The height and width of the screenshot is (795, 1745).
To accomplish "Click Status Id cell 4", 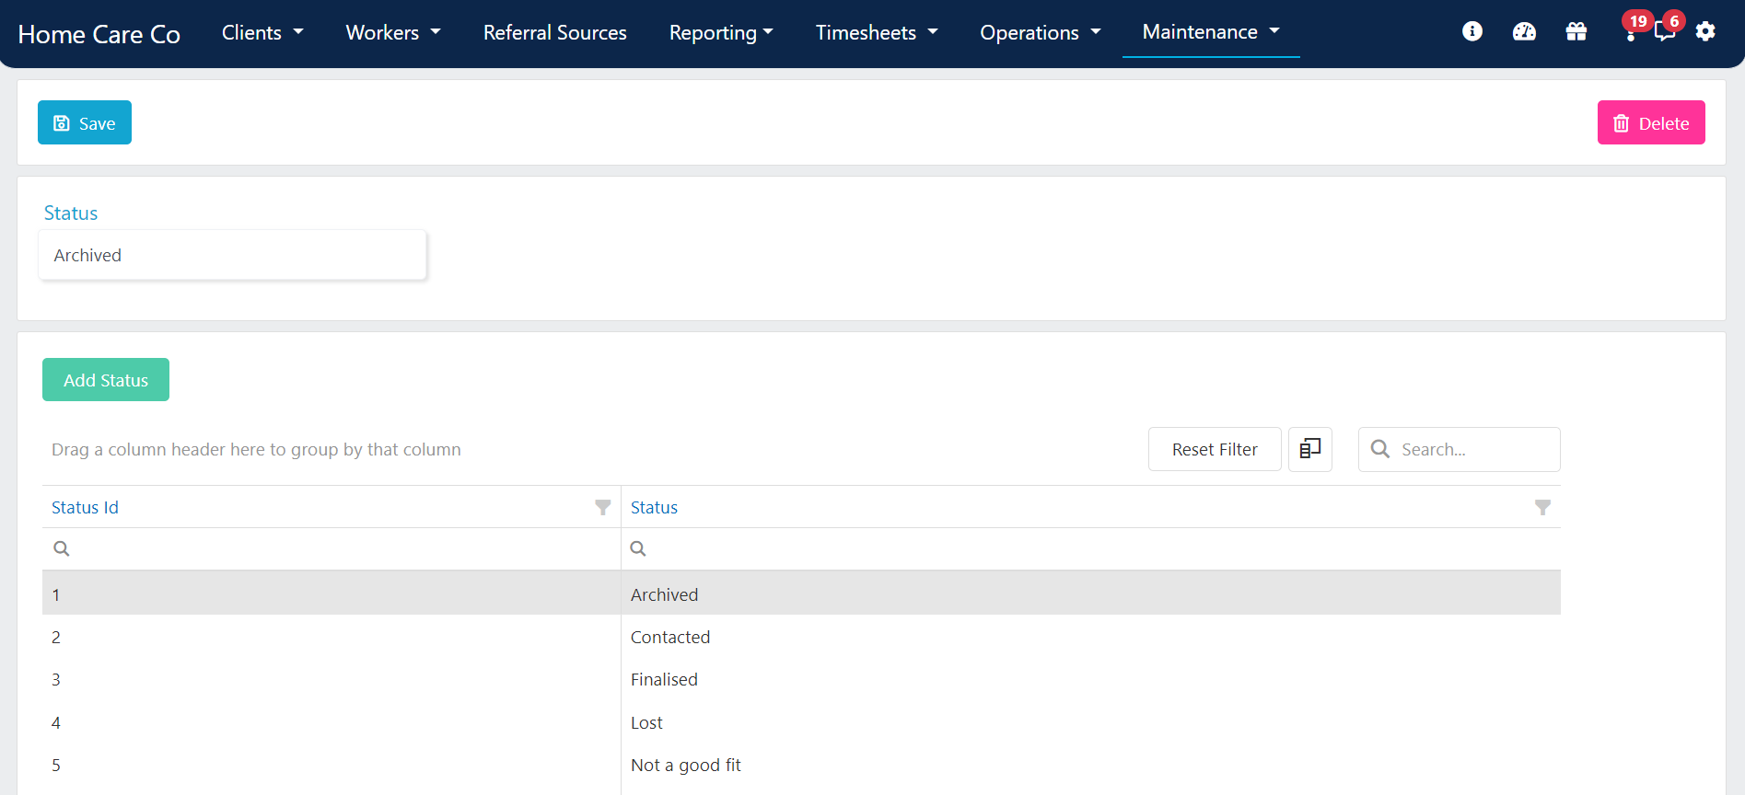I will pyautogui.click(x=332, y=722).
